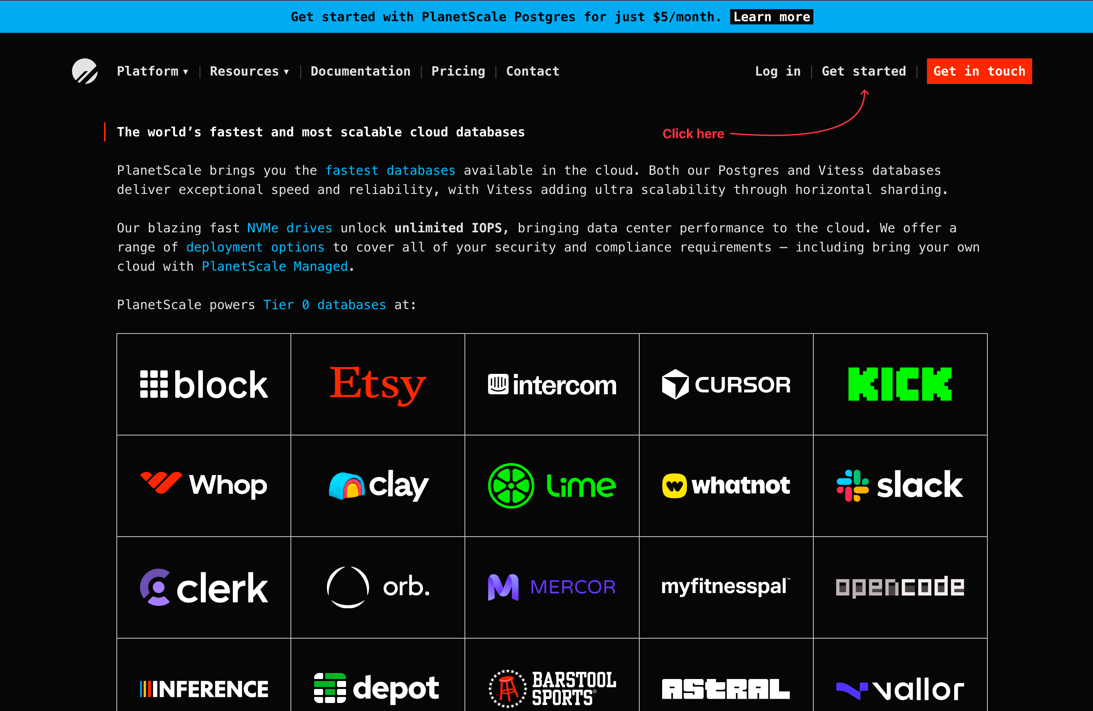Click the Etsy logo tile
Screen dimensions: 1093x711
tap(378, 385)
